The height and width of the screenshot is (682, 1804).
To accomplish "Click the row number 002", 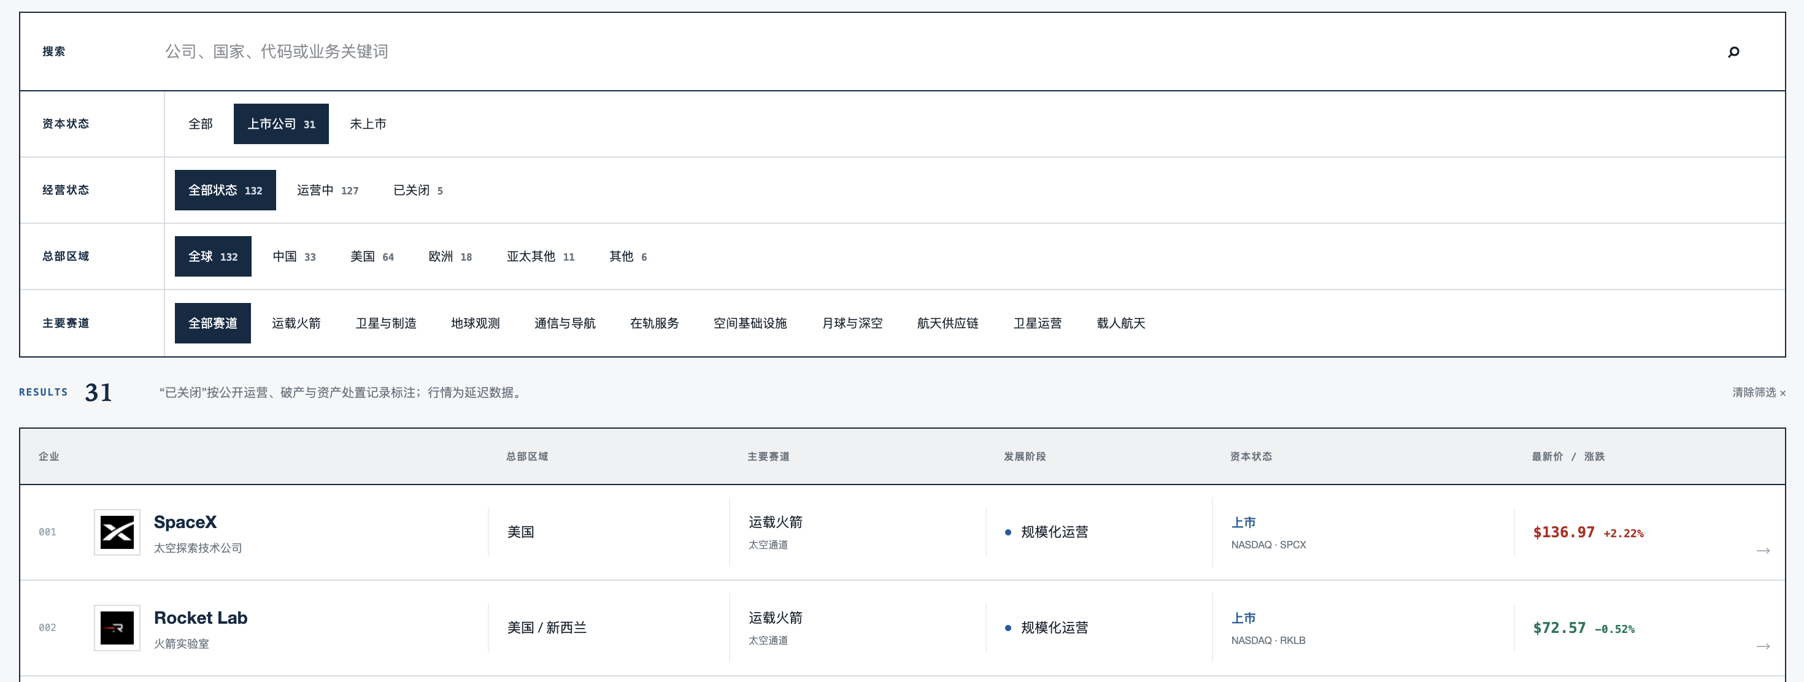I will pyautogui.click(x=48, y=628).
